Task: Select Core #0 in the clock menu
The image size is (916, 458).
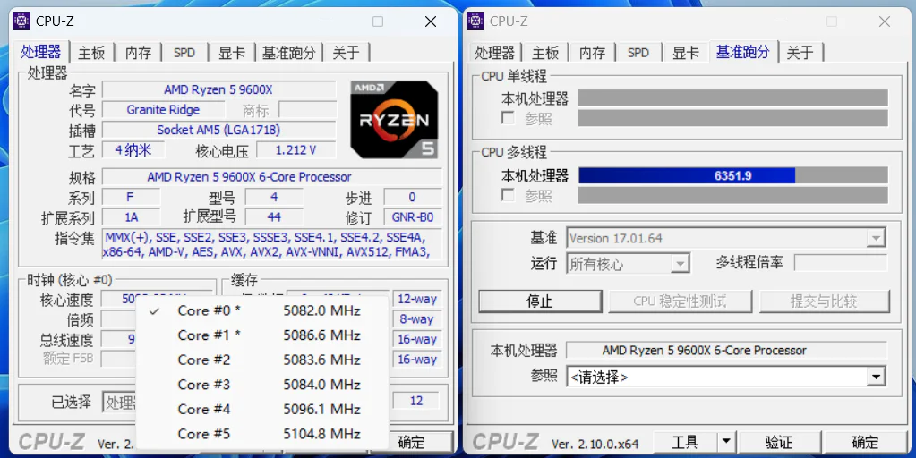Action: coord(262,311)
